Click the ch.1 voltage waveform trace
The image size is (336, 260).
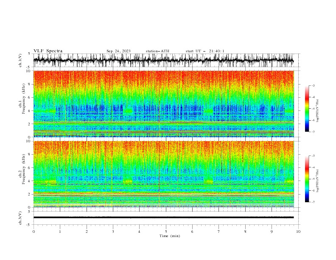click(x=163, y=60)
